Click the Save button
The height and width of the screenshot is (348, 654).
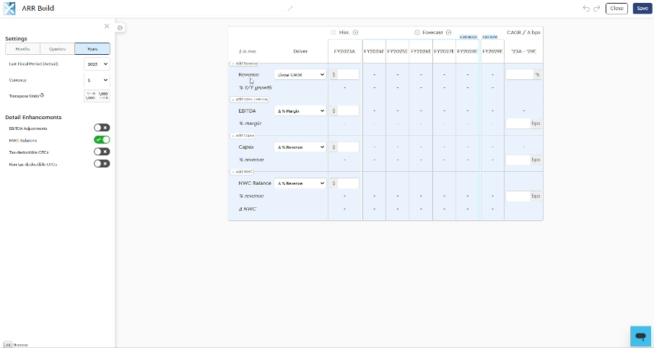pos(641,9)
